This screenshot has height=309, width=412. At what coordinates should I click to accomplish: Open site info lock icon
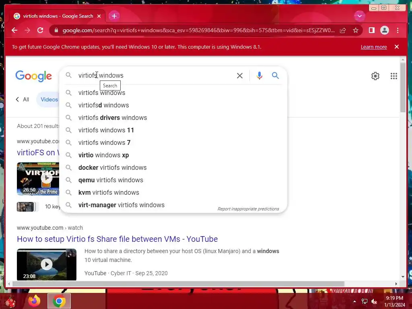[56, 30]
